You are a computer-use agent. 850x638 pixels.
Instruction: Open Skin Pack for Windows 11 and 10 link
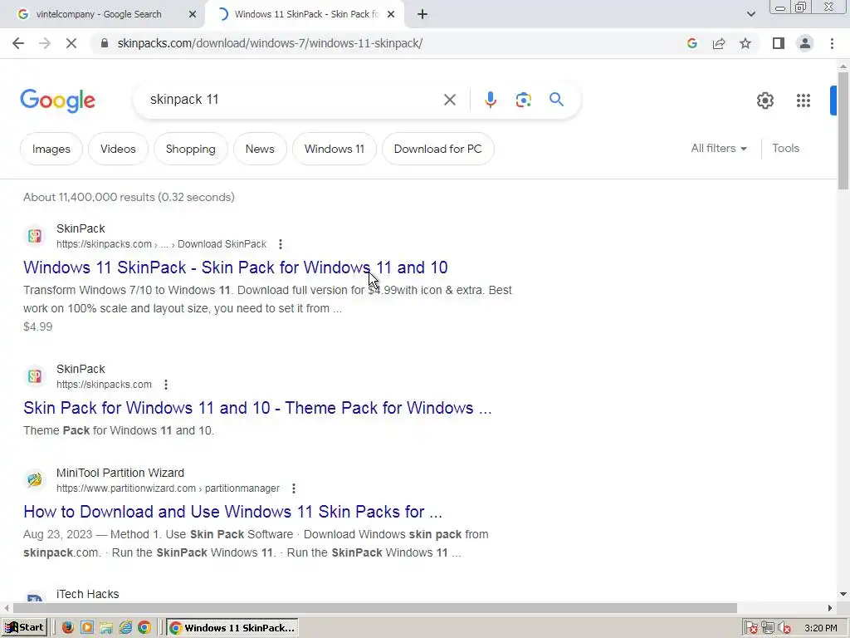[257, 408]
